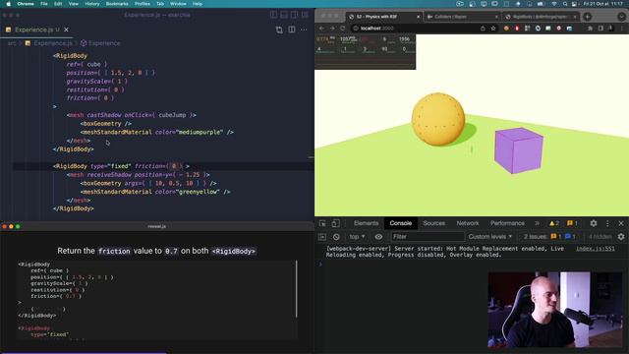This screenshot has width=629, height=354.
Task: Go back in Chrome browser
Action: pyautogui.click(x=321, y=29)
